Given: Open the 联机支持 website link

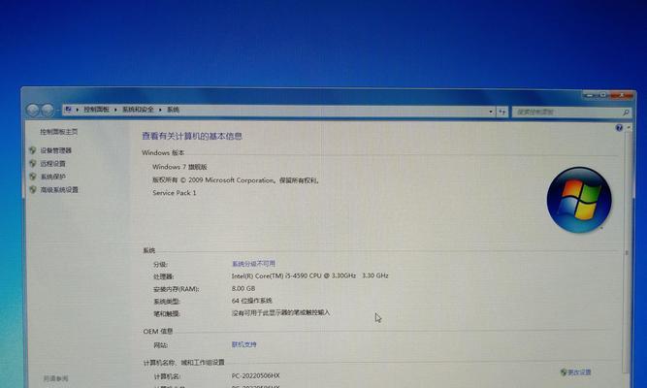Looking at the screenshot, I should click(x=243, y=344).
